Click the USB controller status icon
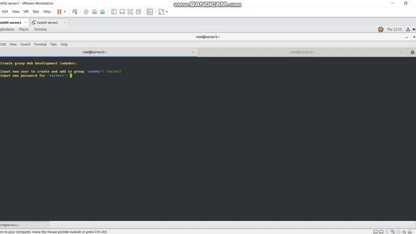 (398, 232)
